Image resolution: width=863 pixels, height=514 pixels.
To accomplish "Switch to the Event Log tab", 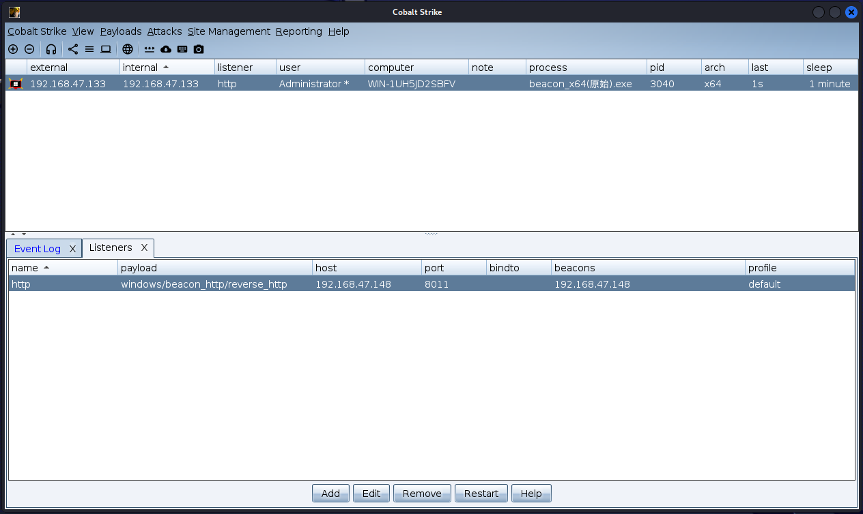I will pos(38,249).
